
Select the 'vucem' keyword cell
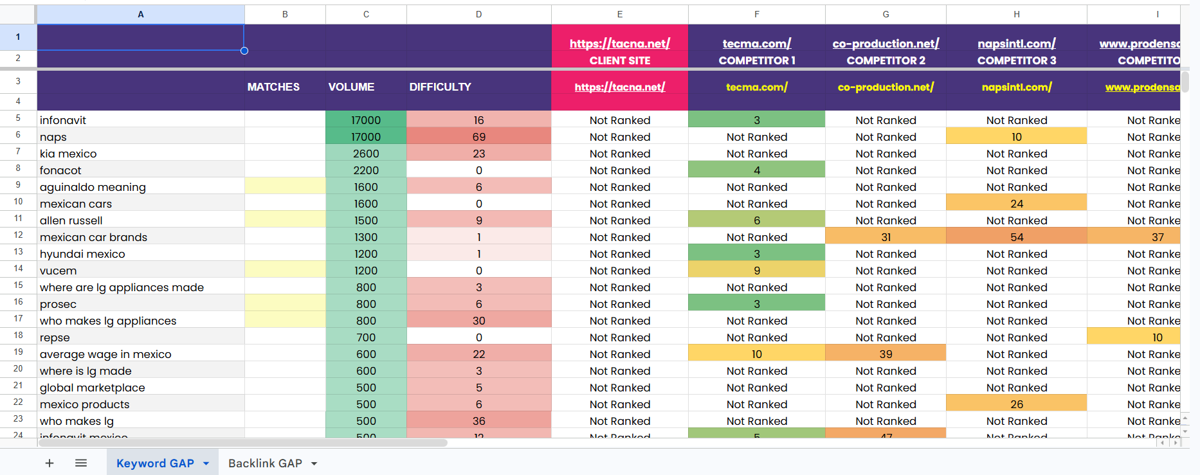point(141,270)
